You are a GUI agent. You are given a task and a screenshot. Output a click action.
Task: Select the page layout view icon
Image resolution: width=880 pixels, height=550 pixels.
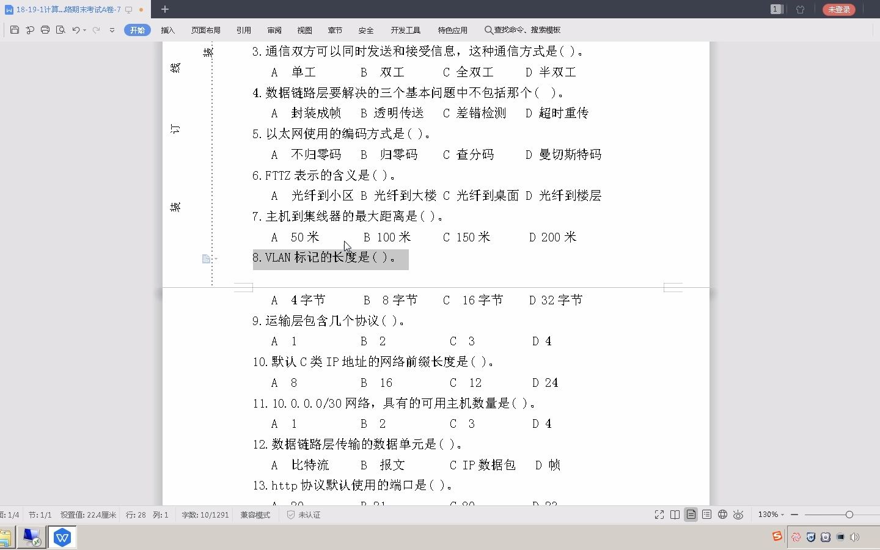click(691, 515)
